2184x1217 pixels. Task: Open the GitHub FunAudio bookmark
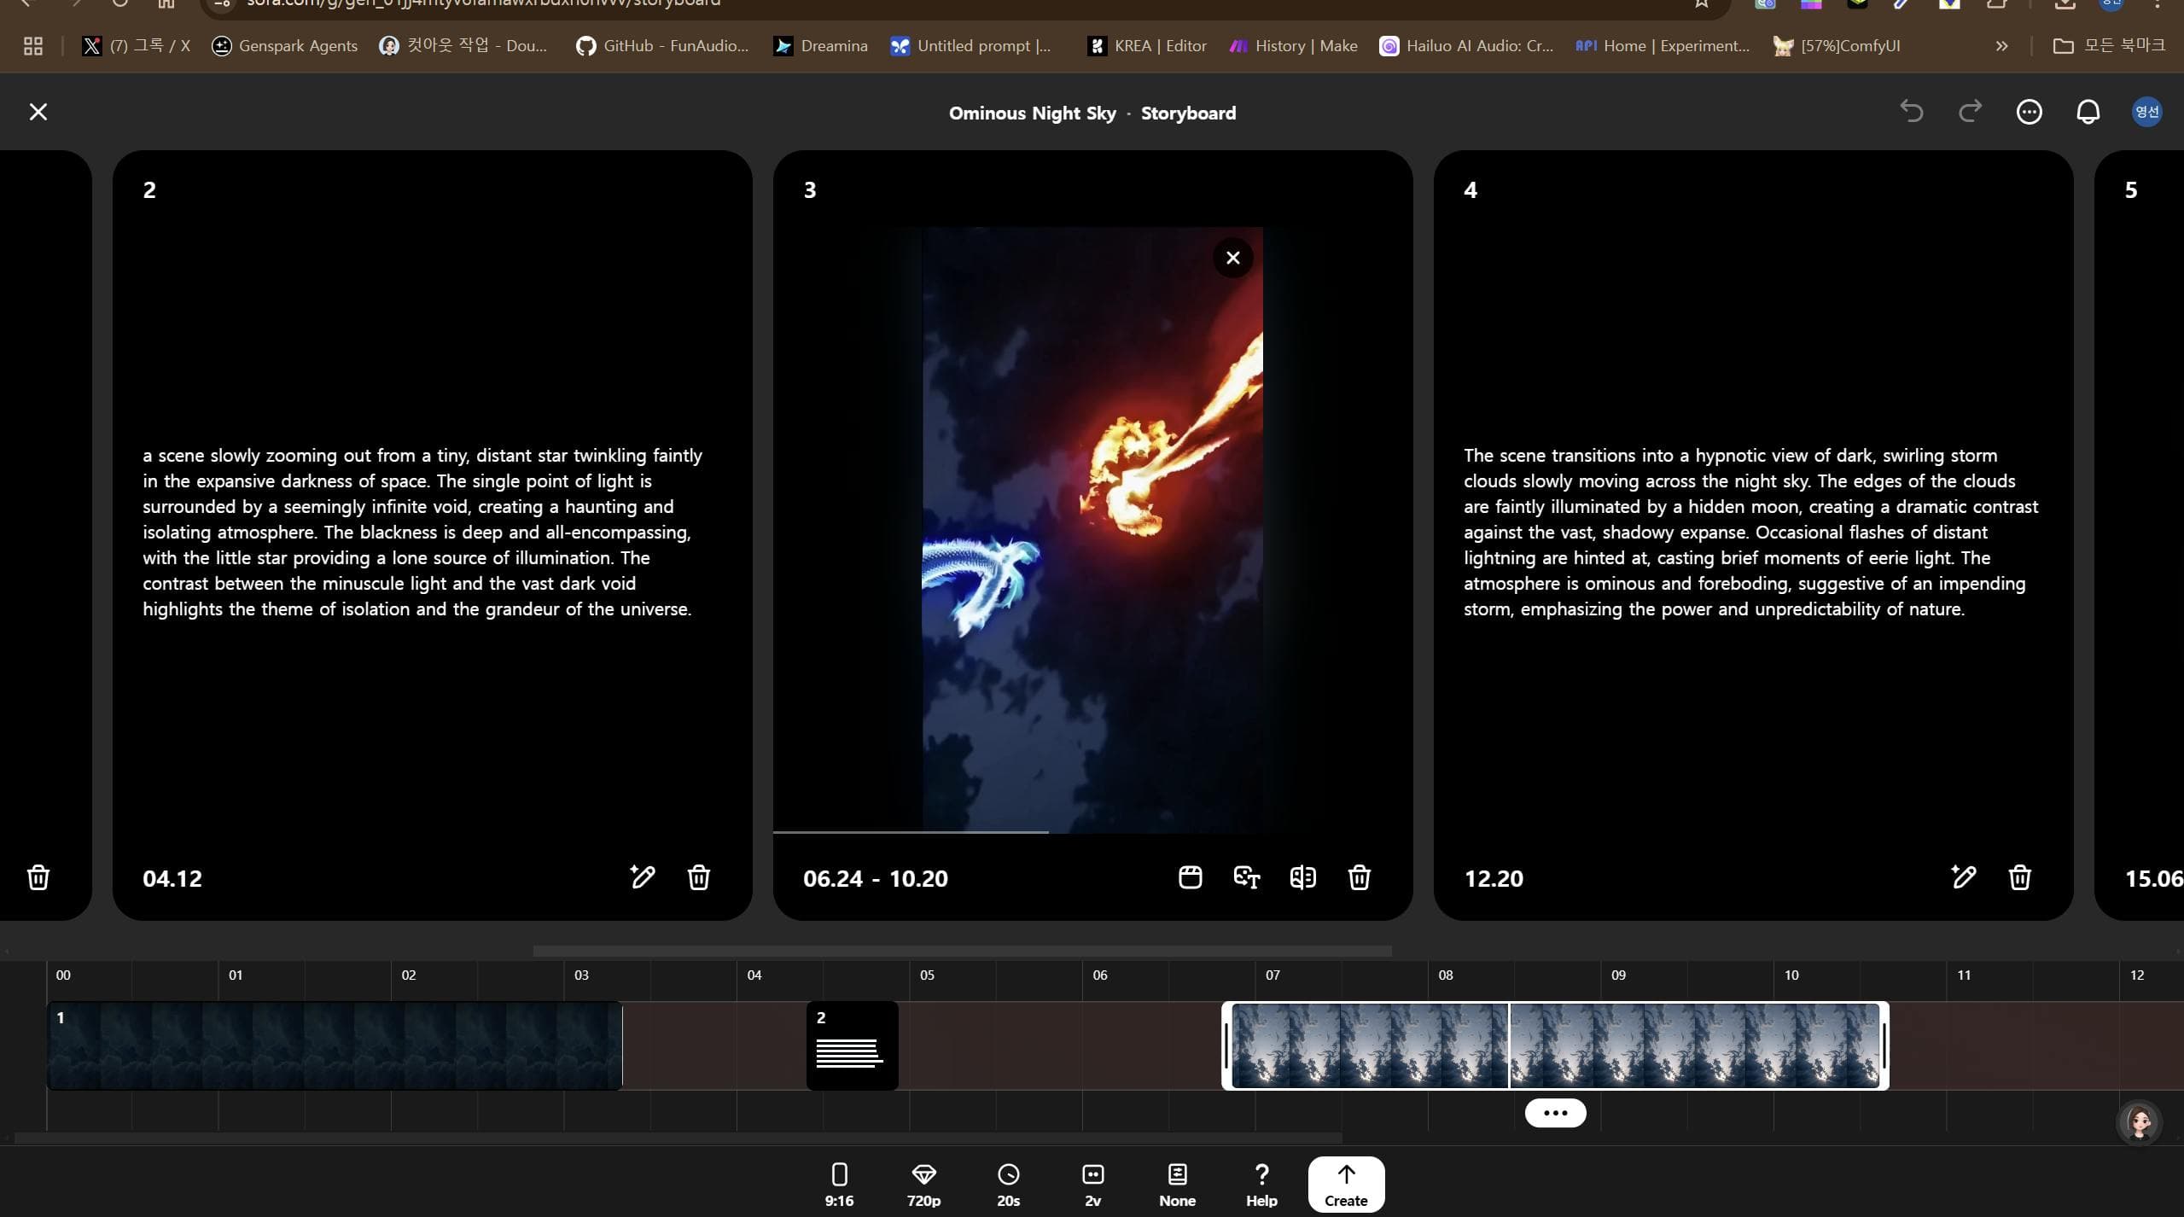pyautogui.click(x=662, y=46)
